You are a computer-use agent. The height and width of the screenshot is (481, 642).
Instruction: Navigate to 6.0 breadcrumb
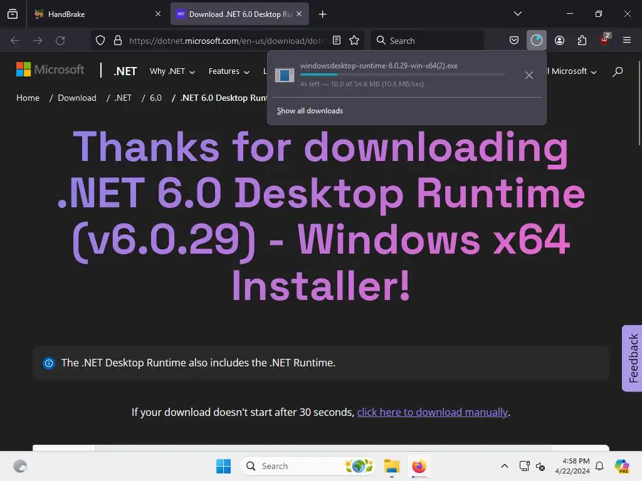pyautogui.click(x=155, y=98)
